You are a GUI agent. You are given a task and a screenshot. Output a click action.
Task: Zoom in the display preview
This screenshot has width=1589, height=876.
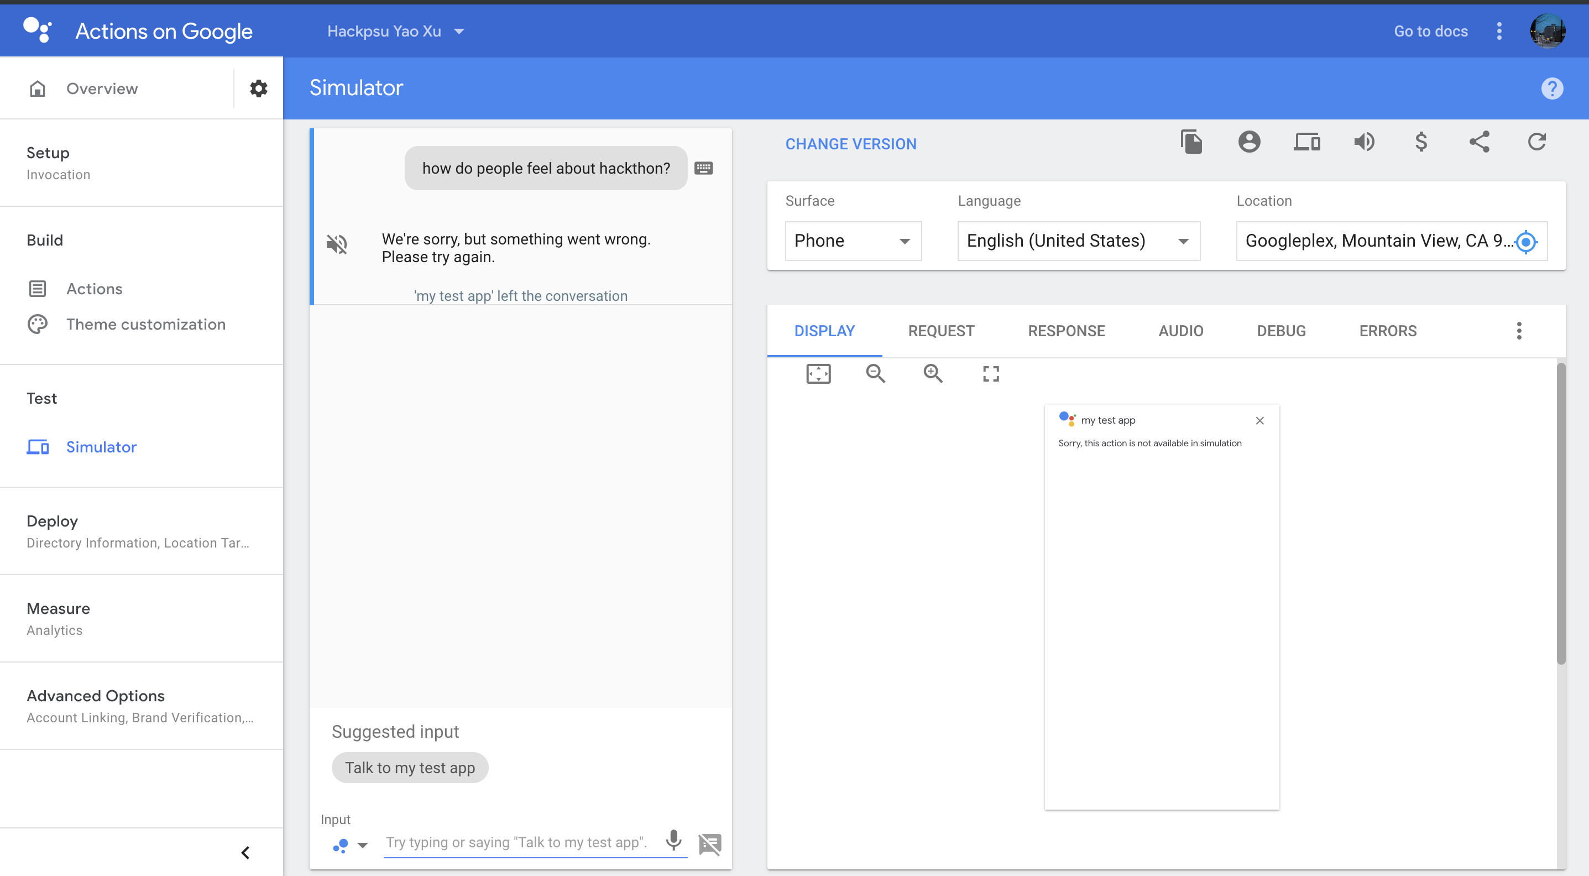point(933,373)
